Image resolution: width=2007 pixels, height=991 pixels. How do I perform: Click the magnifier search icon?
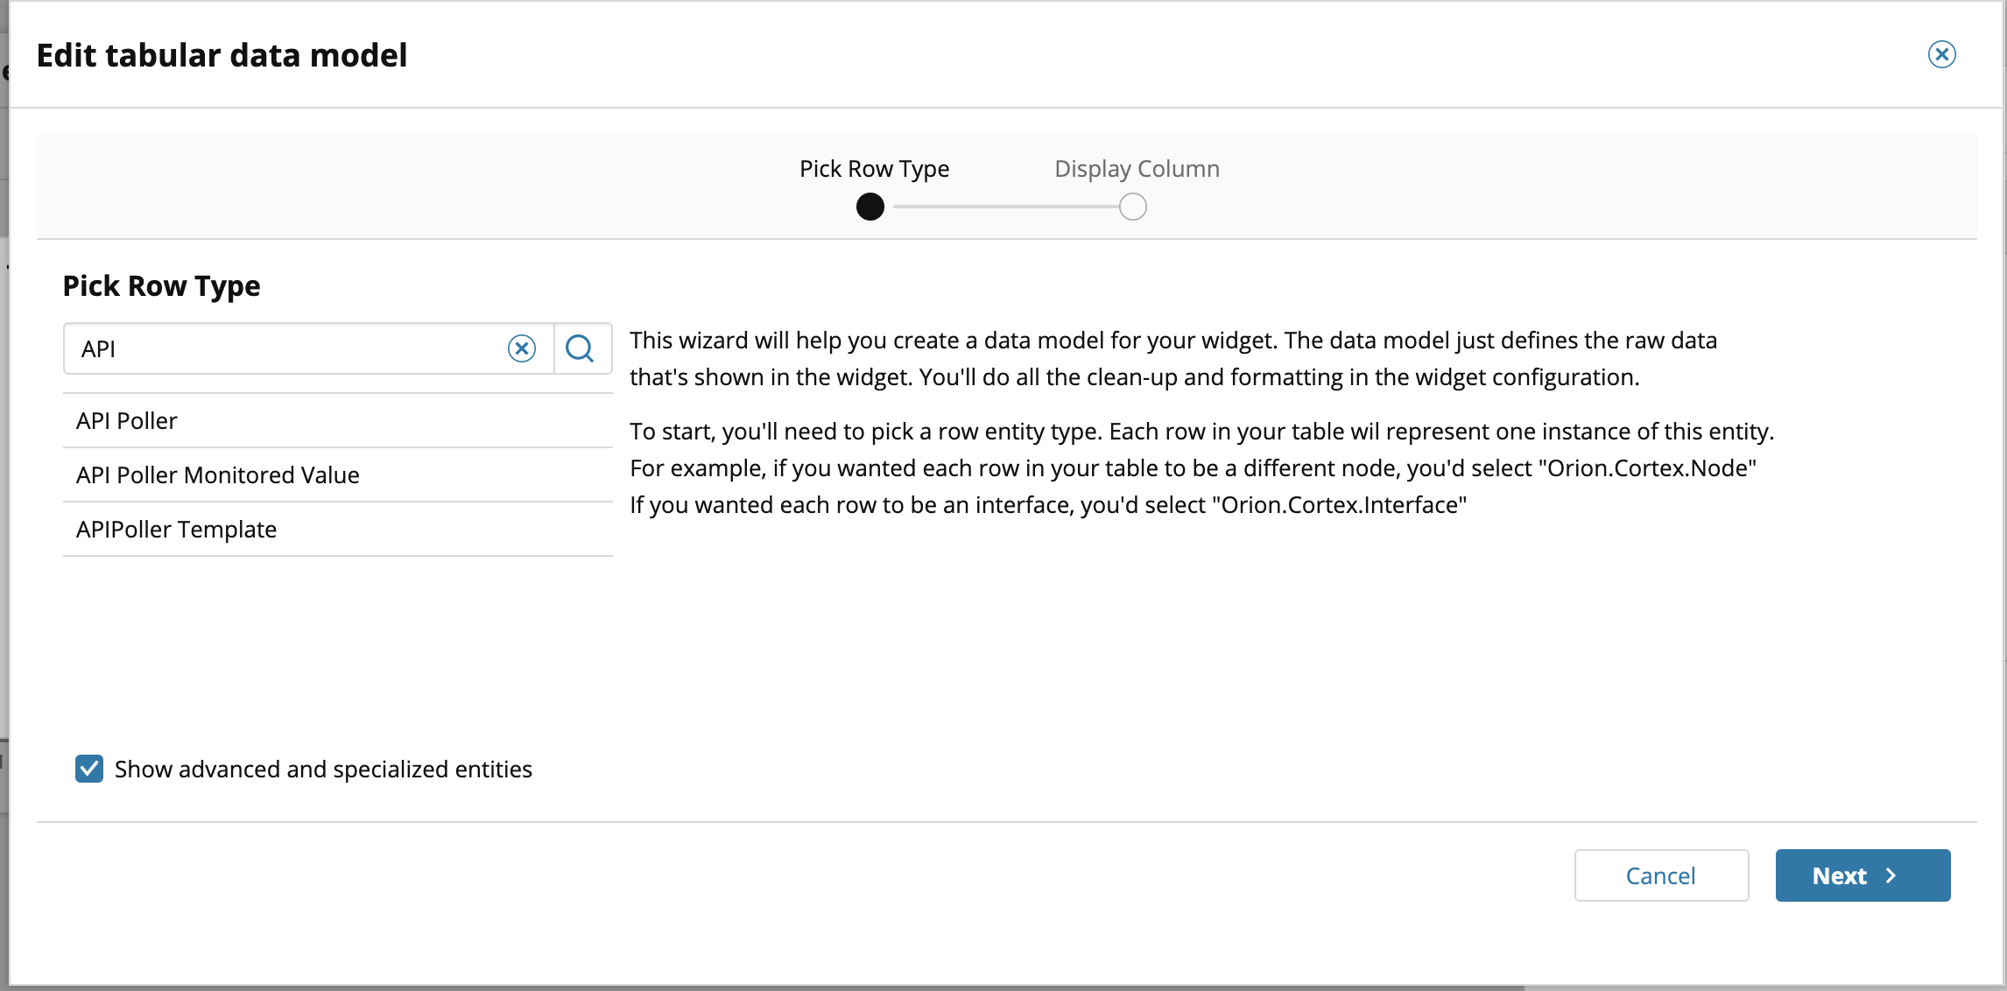tap(580, 348)
